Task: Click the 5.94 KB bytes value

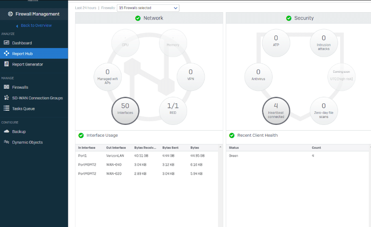Action: click(196, 174)
